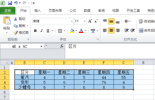Screen dimensions: 155x100
Task: Click cell containing 76
Action: [104, 82]
